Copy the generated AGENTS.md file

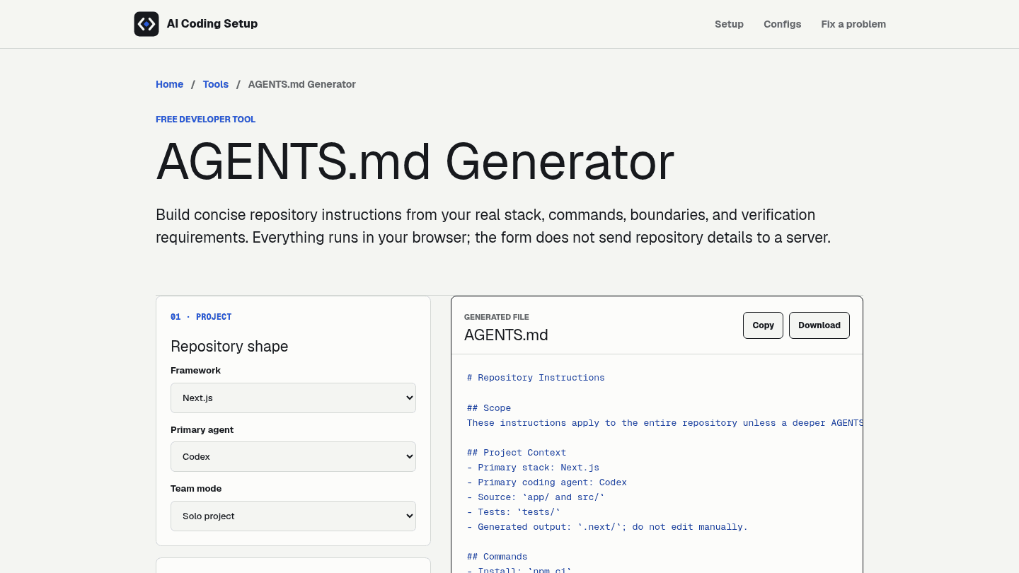tap(763, 325)
